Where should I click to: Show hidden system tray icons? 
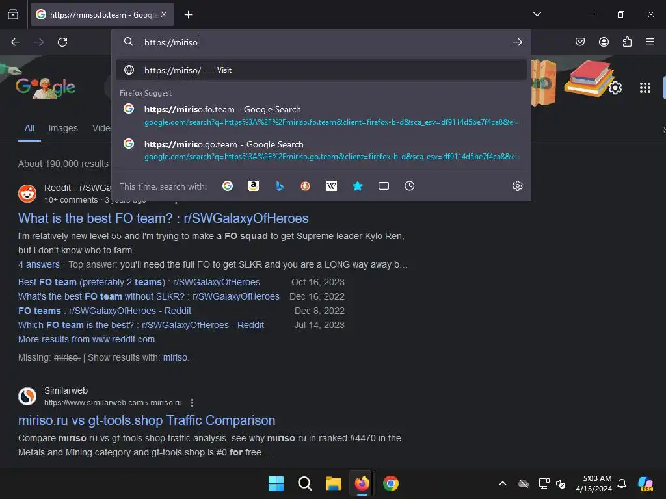tap(503, 483)
